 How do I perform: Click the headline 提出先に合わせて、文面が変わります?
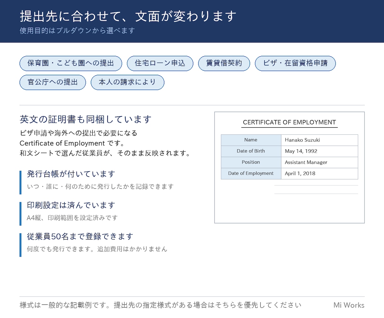(x=128, y=16)
